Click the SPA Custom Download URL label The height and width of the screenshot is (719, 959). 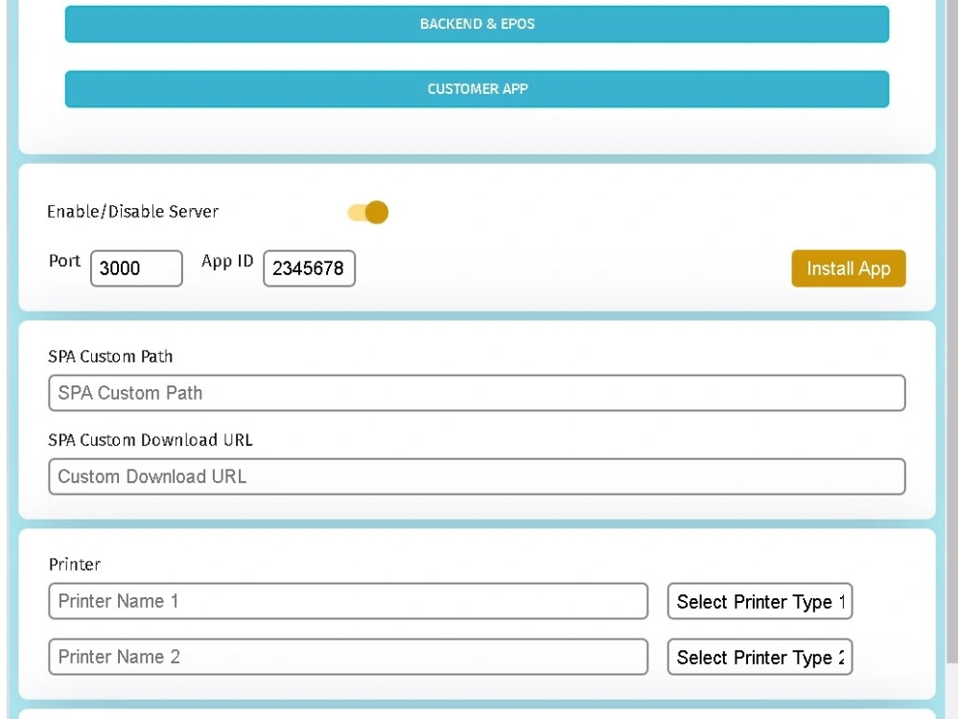[x=151, y=440]
